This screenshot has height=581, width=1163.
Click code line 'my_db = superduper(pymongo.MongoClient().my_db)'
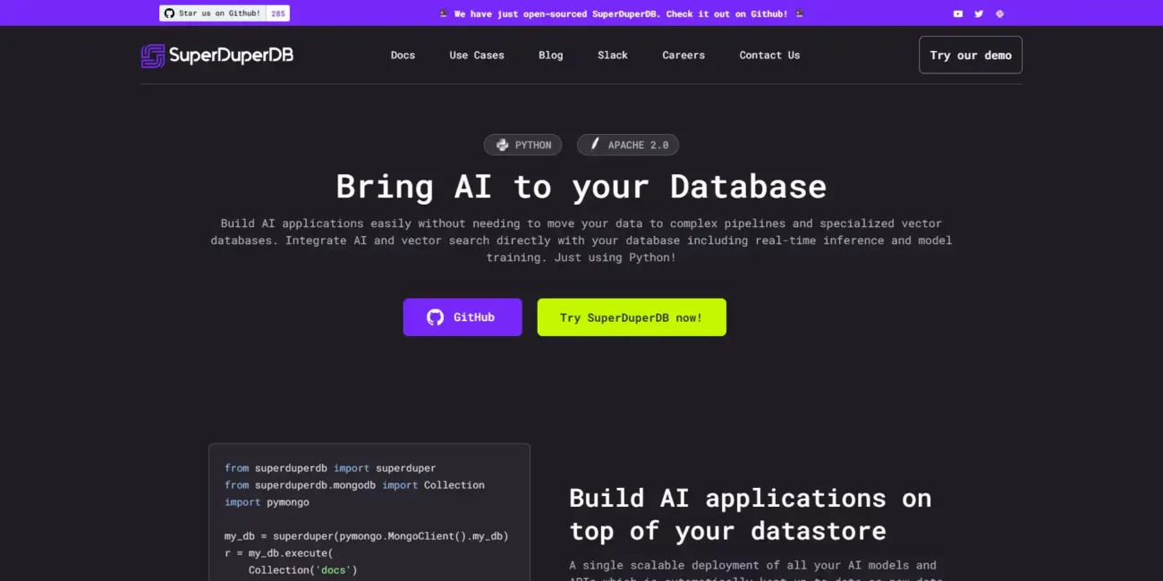click(x=366, y=536)
